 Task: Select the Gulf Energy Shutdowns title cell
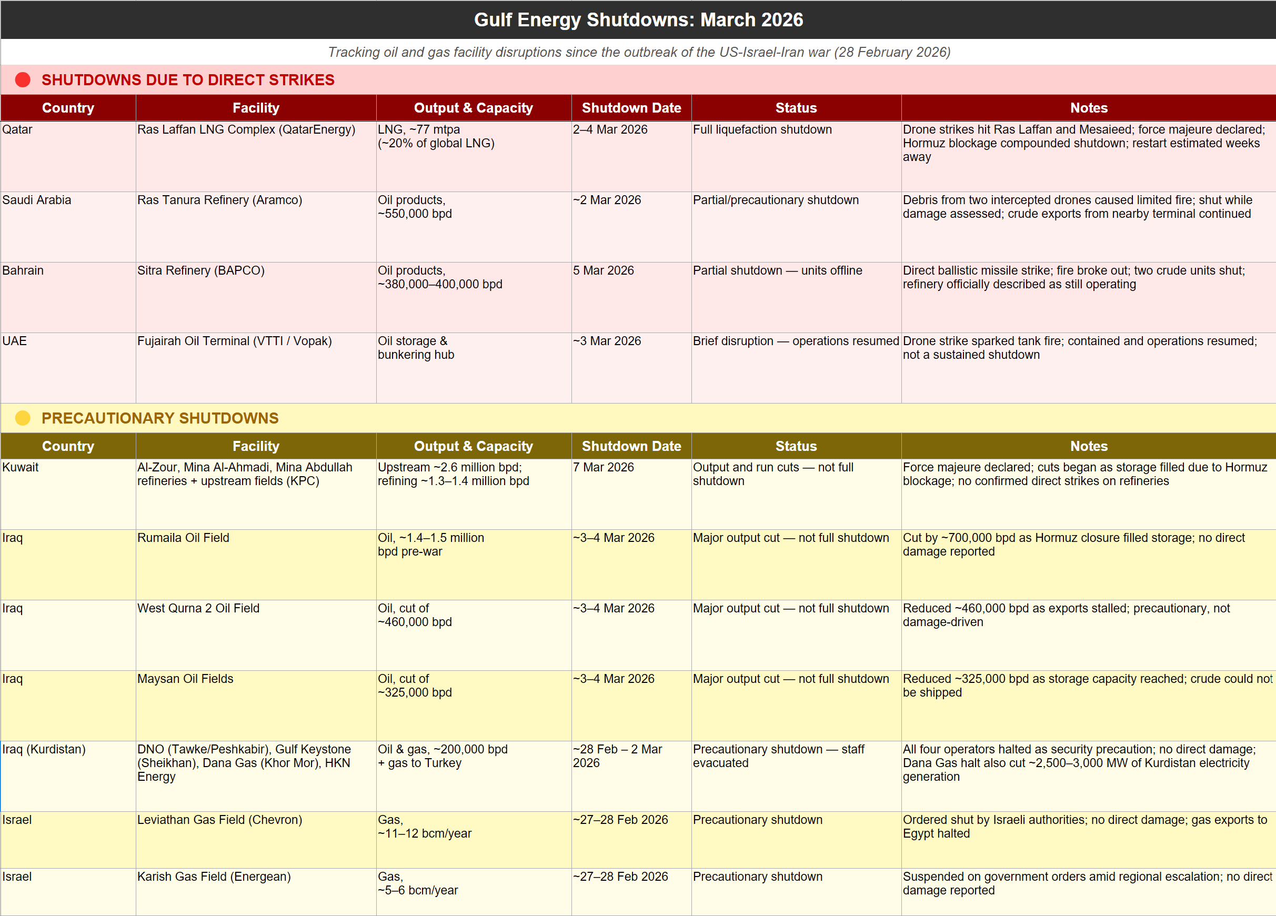click(x=638, y=20)
